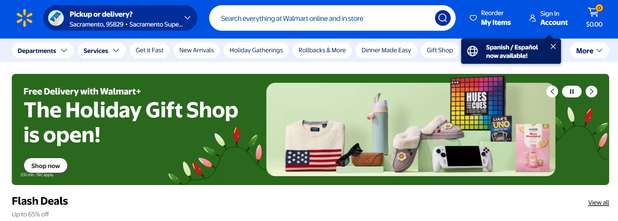This screenshot has width=618, height=221.
Task: Open the Holiday Gatherings tab
Action: click(x=256, y=50)
